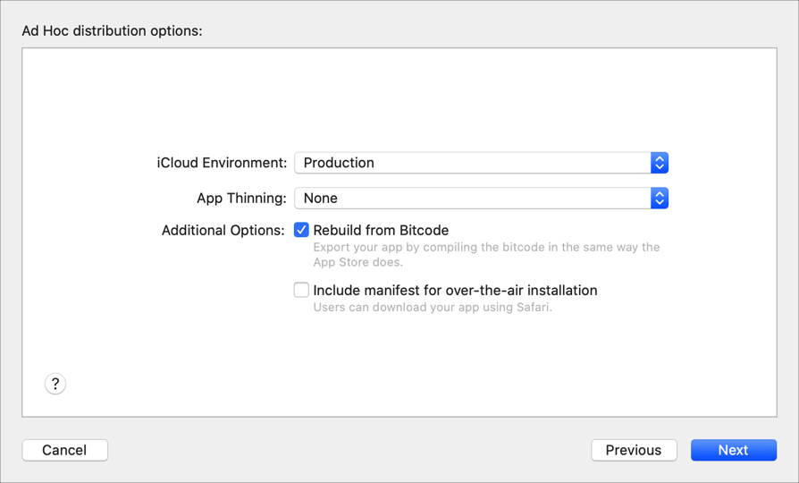The width and height of the screenshot is (799, 483).
Task: Click the "iCloud Environment:" label
Action: [x=222, y=163]
